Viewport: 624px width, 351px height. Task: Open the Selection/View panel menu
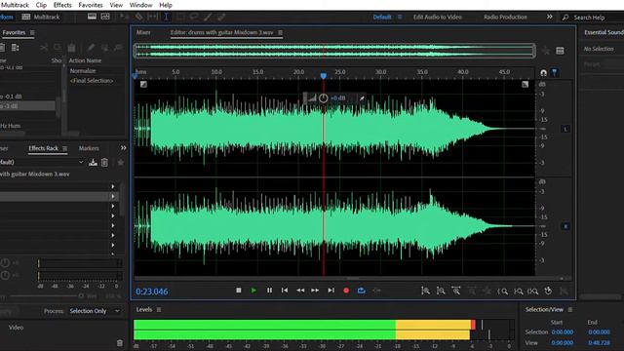(x=570, y=310)
